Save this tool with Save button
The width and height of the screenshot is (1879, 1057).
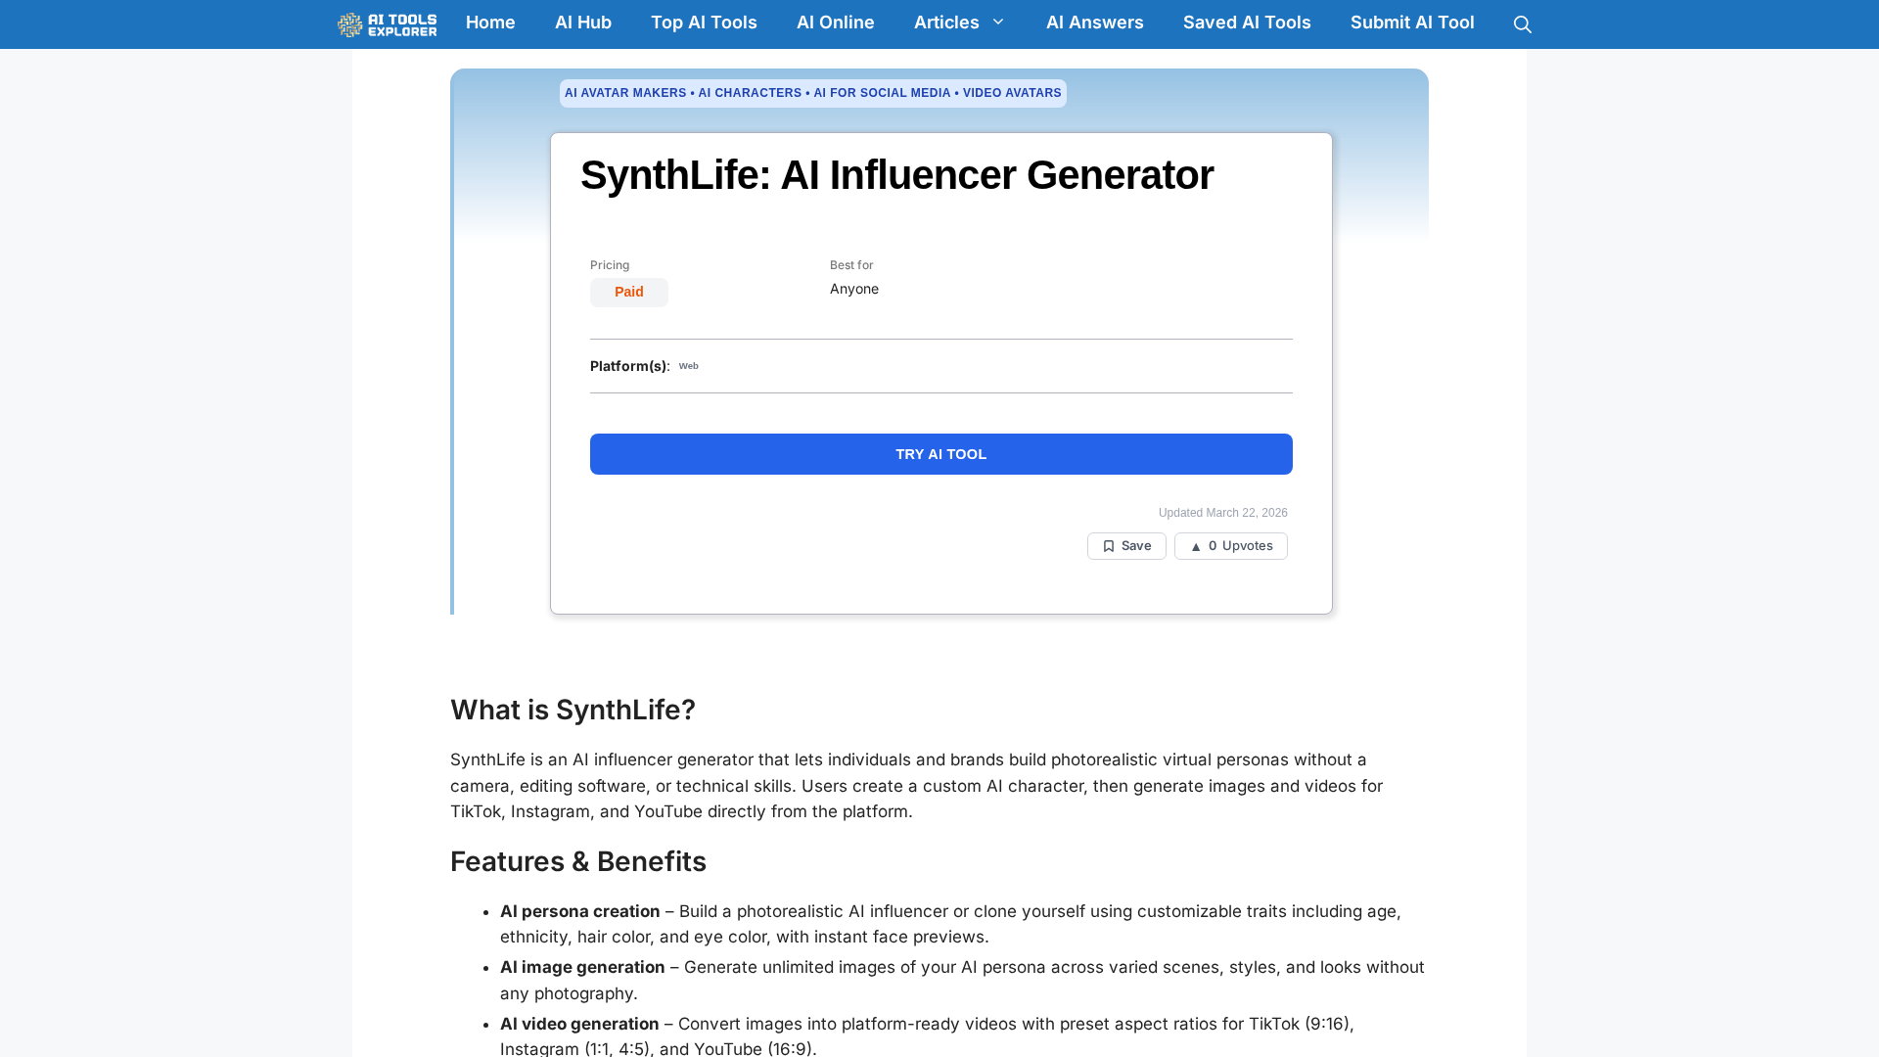tap(1126, 546)
